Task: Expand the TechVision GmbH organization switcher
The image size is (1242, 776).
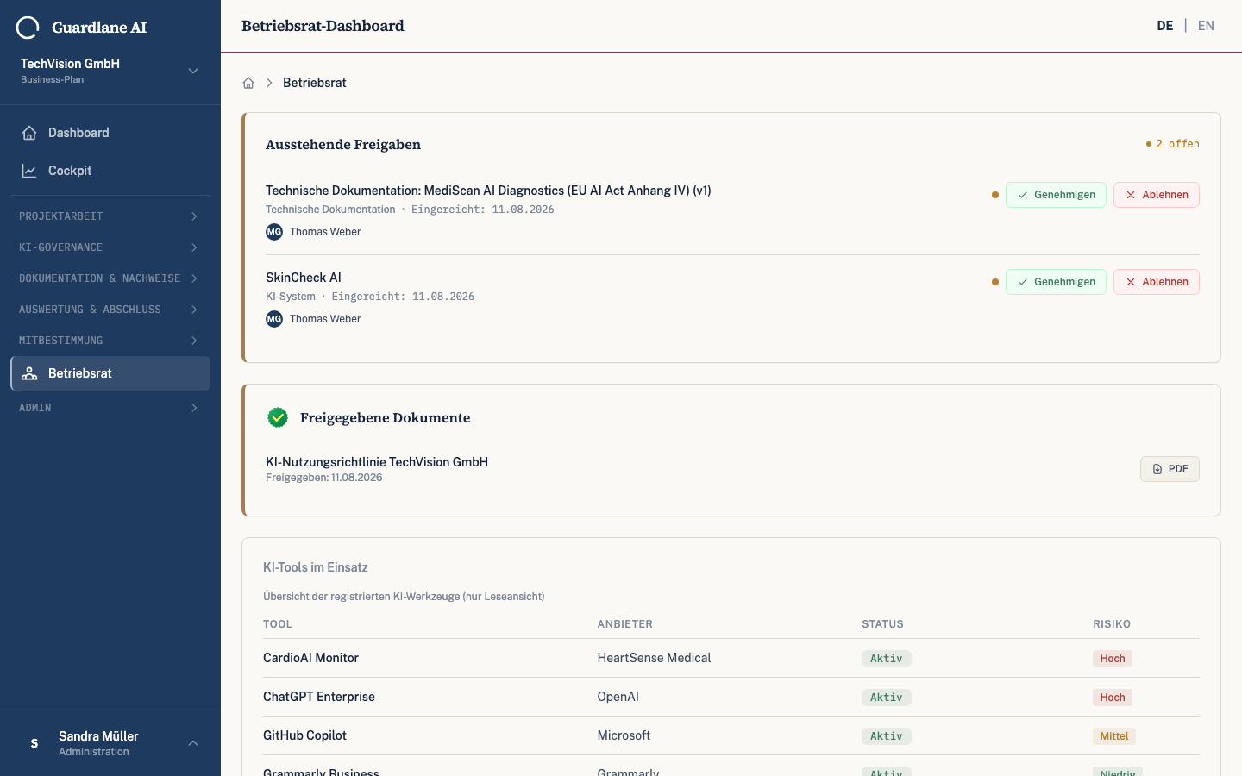Action: (110, 71)
